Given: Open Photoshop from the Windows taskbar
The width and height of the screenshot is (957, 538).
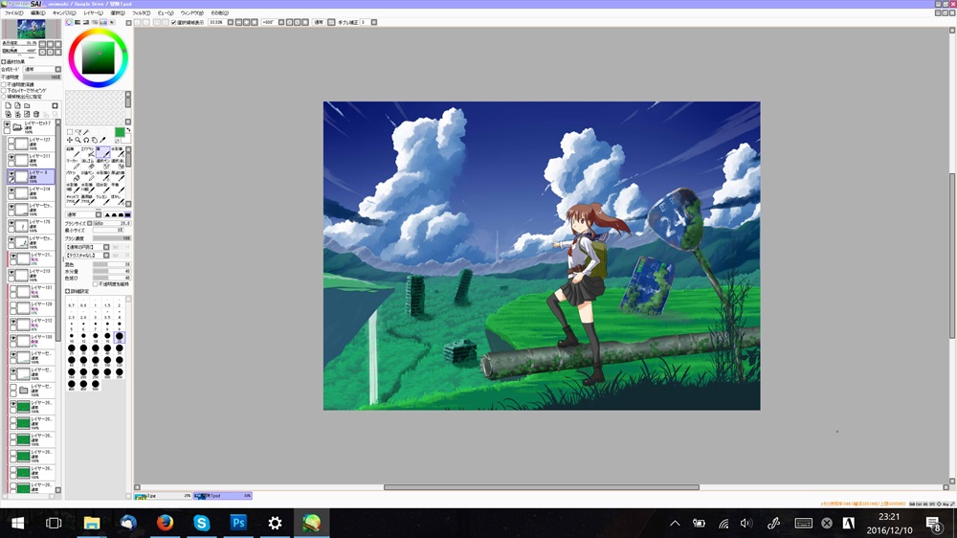Looking at the screenshot, I should 238,523.
